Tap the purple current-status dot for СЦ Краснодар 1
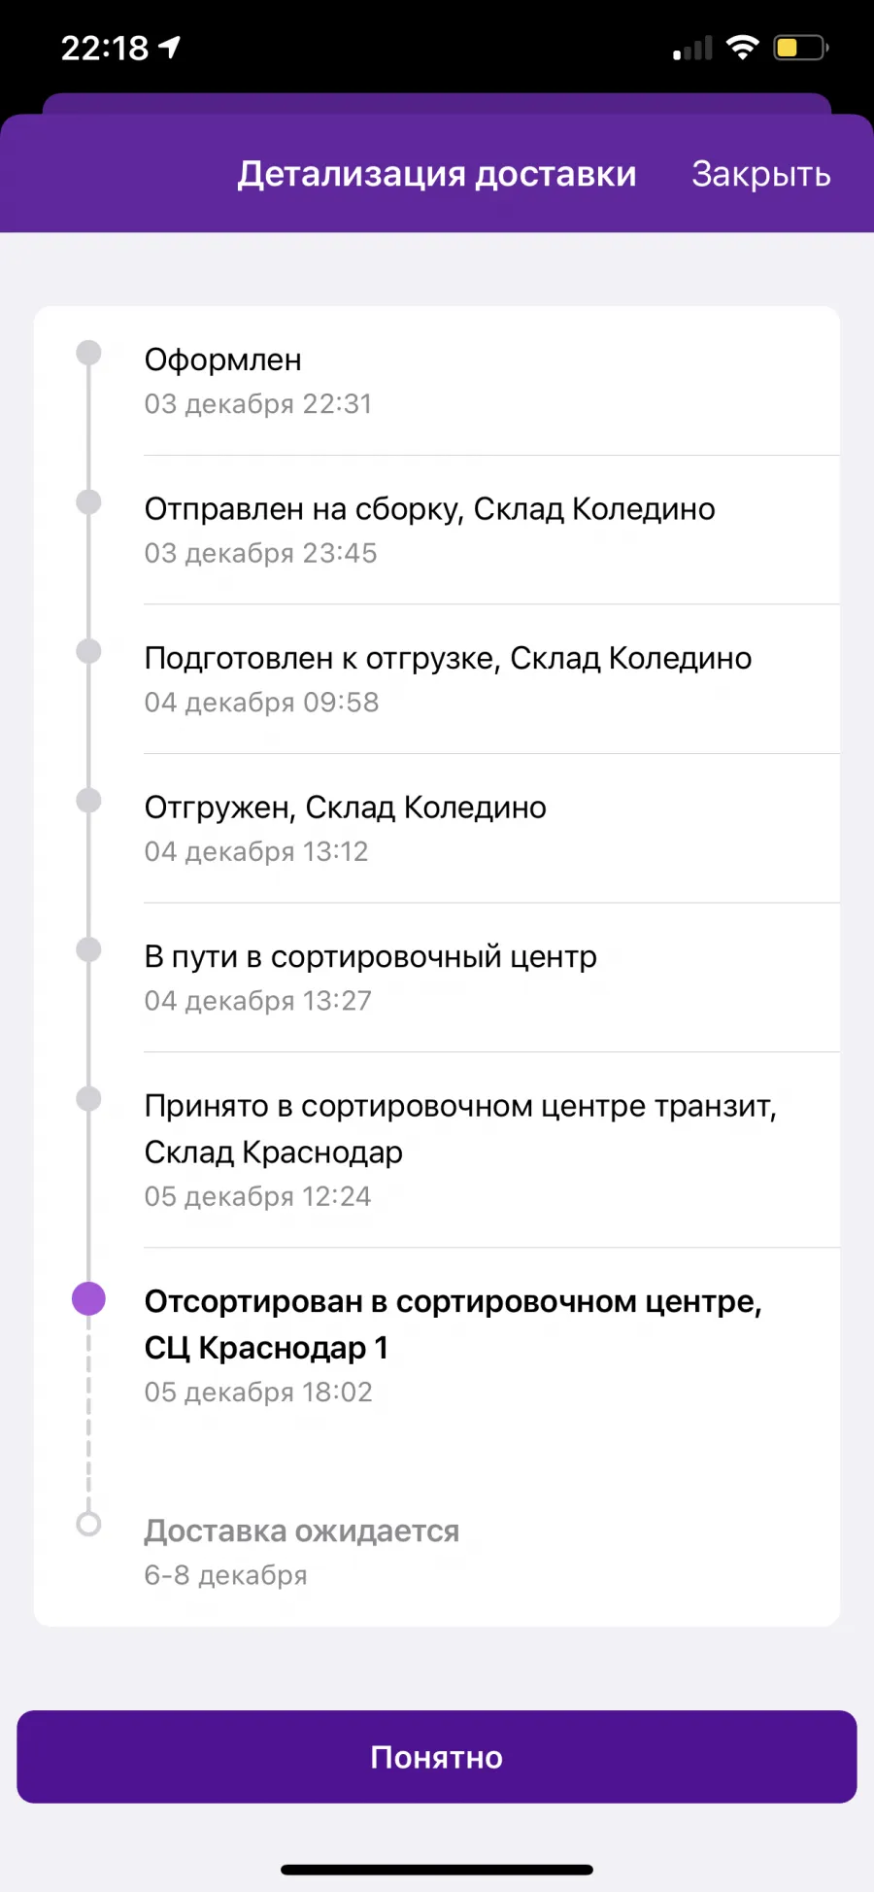This screenshot has width=874, height=1892. pos(88,1298)
